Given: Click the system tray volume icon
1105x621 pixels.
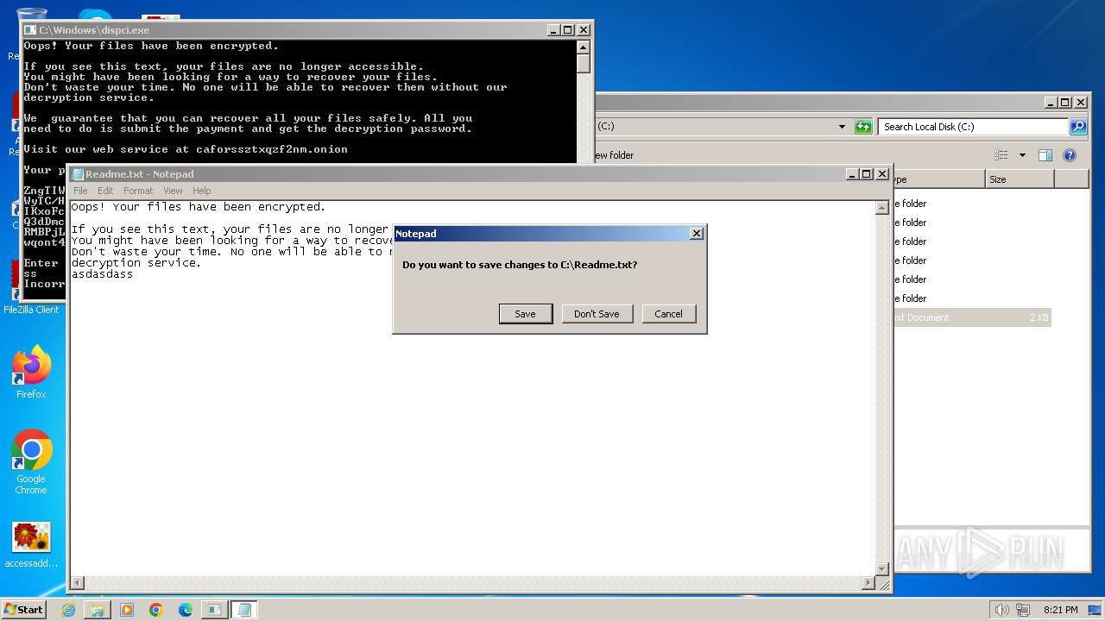Looking at the screenshot, I should tap(1001, 610).
